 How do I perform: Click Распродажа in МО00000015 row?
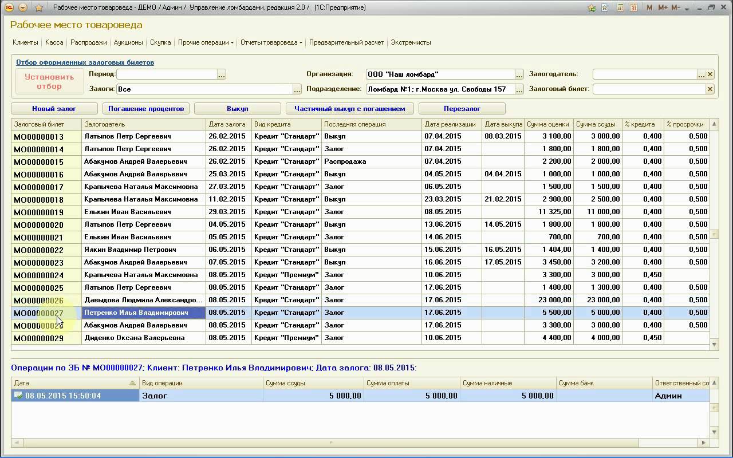point(372,161)
